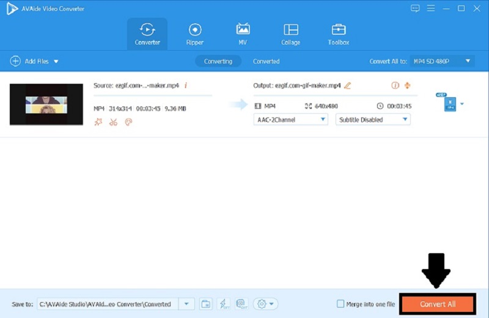This screenshot has height=318, width=489.
Task: Open output media info icon
Action: 395,85
